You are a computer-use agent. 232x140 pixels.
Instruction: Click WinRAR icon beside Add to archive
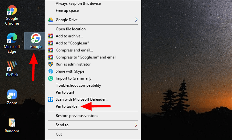pyautogui.click(x=51, y=36)
